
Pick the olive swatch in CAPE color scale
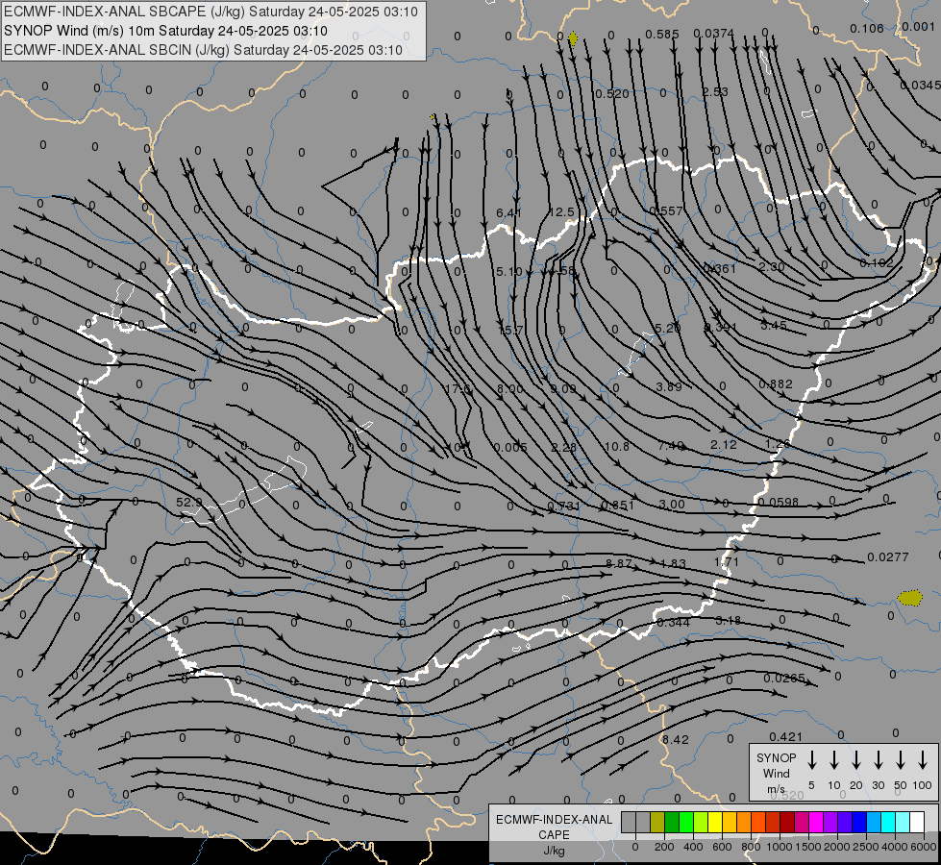pyautogui.click(x=657, y=823)
